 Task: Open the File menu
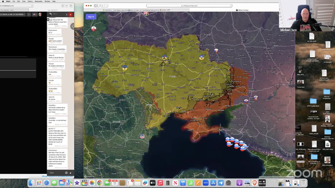pyautogui.click(x=14, y=1)
